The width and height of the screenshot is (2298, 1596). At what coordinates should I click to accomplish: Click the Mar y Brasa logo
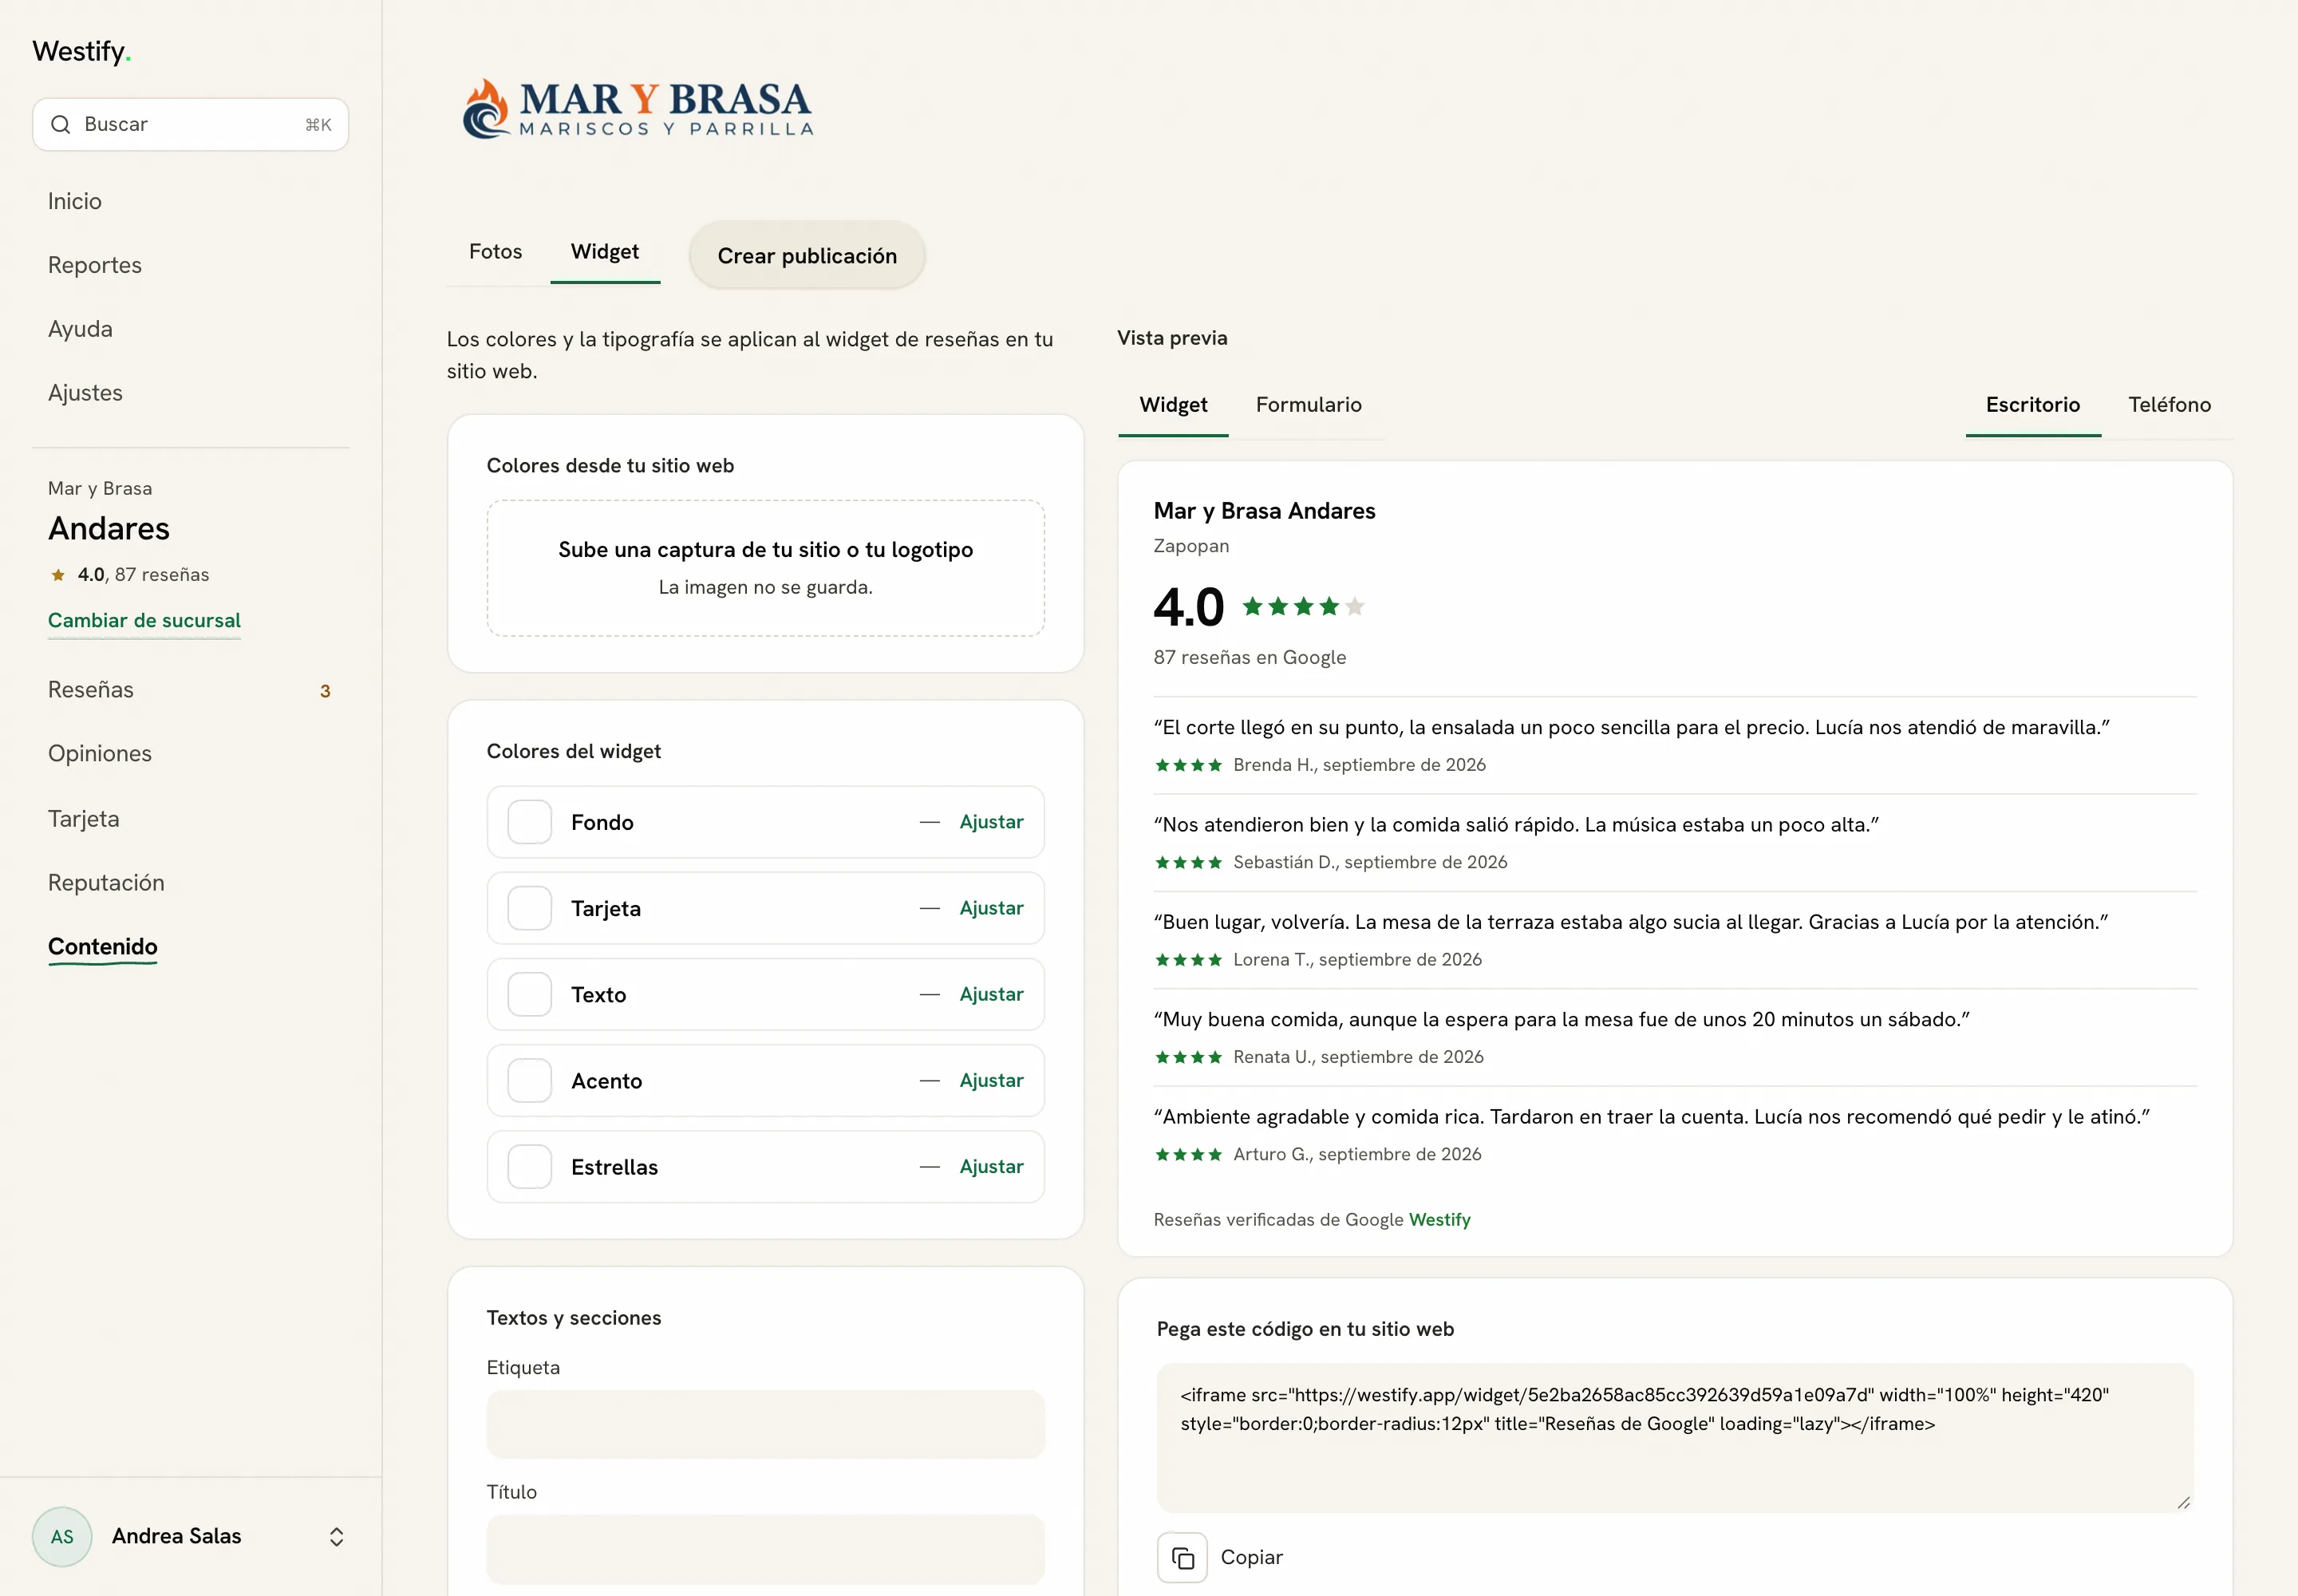[x=638, y=108]
